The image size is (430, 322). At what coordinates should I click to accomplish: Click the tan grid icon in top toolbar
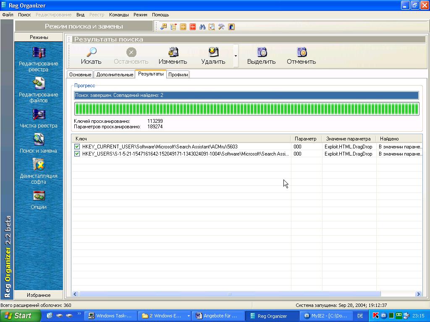(x=183, y=27)
